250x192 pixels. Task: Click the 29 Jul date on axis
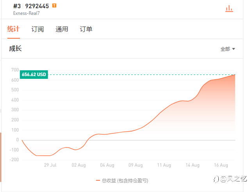pyautogui.click(x=50, y=165)
